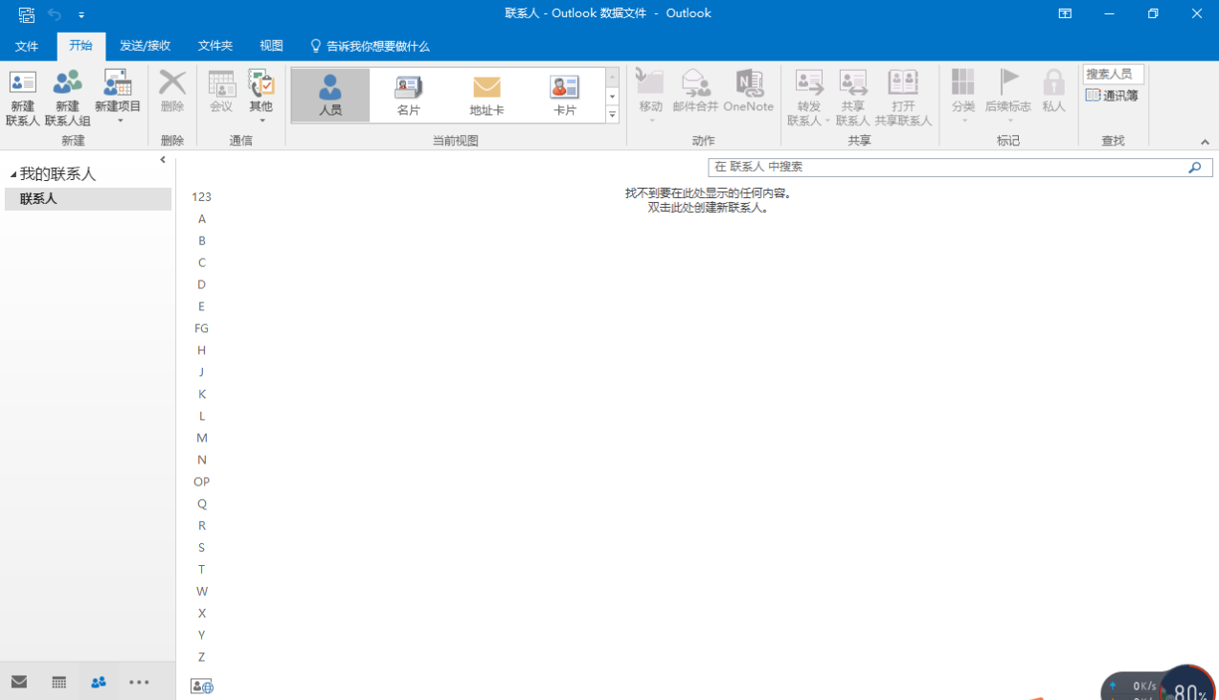Open the 分类 dropdown

[x=963, y=97]
